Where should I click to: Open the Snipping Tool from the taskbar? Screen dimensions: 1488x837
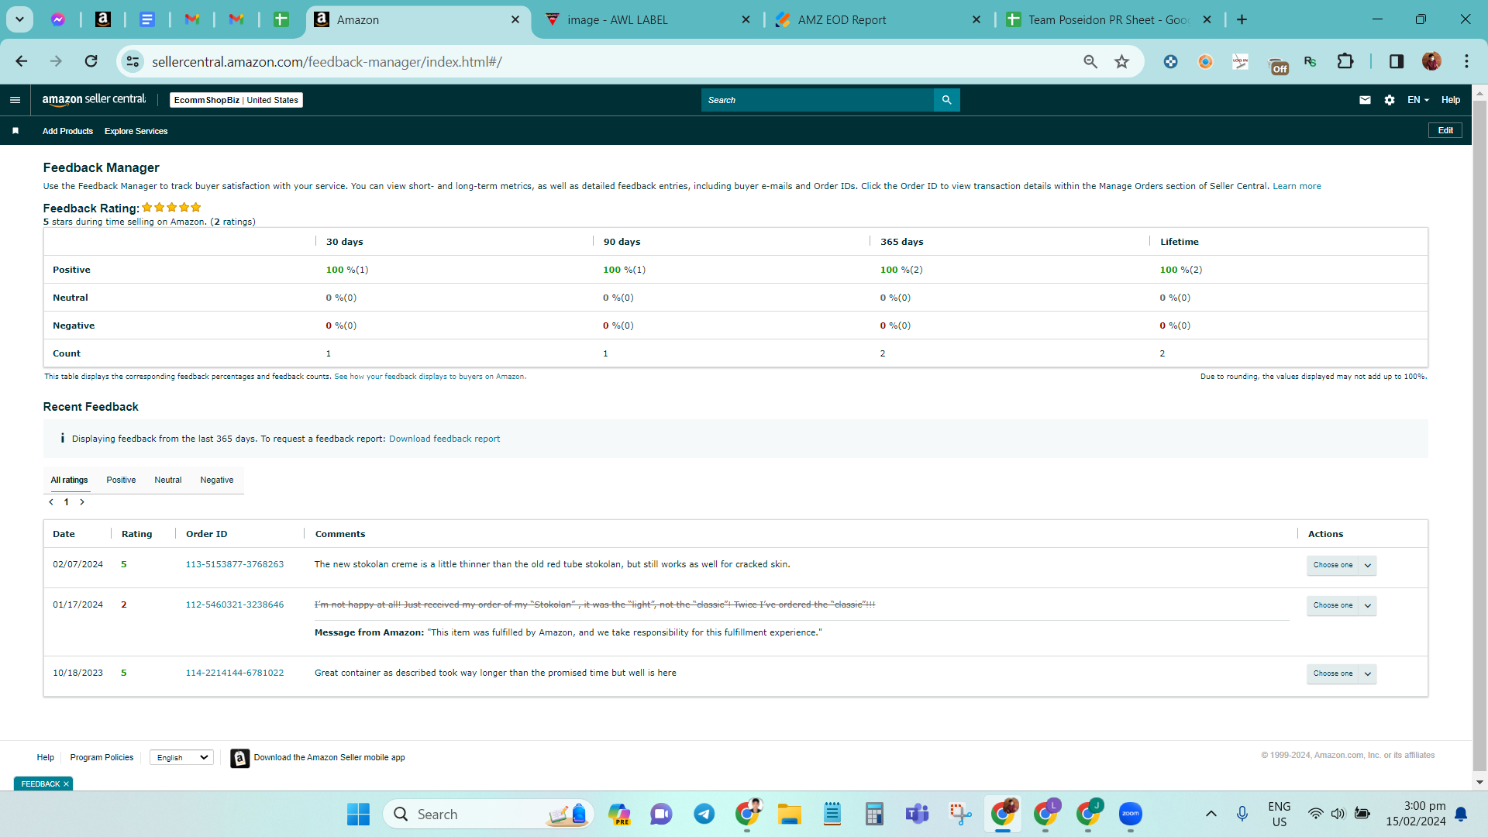[x=959, y=814]
